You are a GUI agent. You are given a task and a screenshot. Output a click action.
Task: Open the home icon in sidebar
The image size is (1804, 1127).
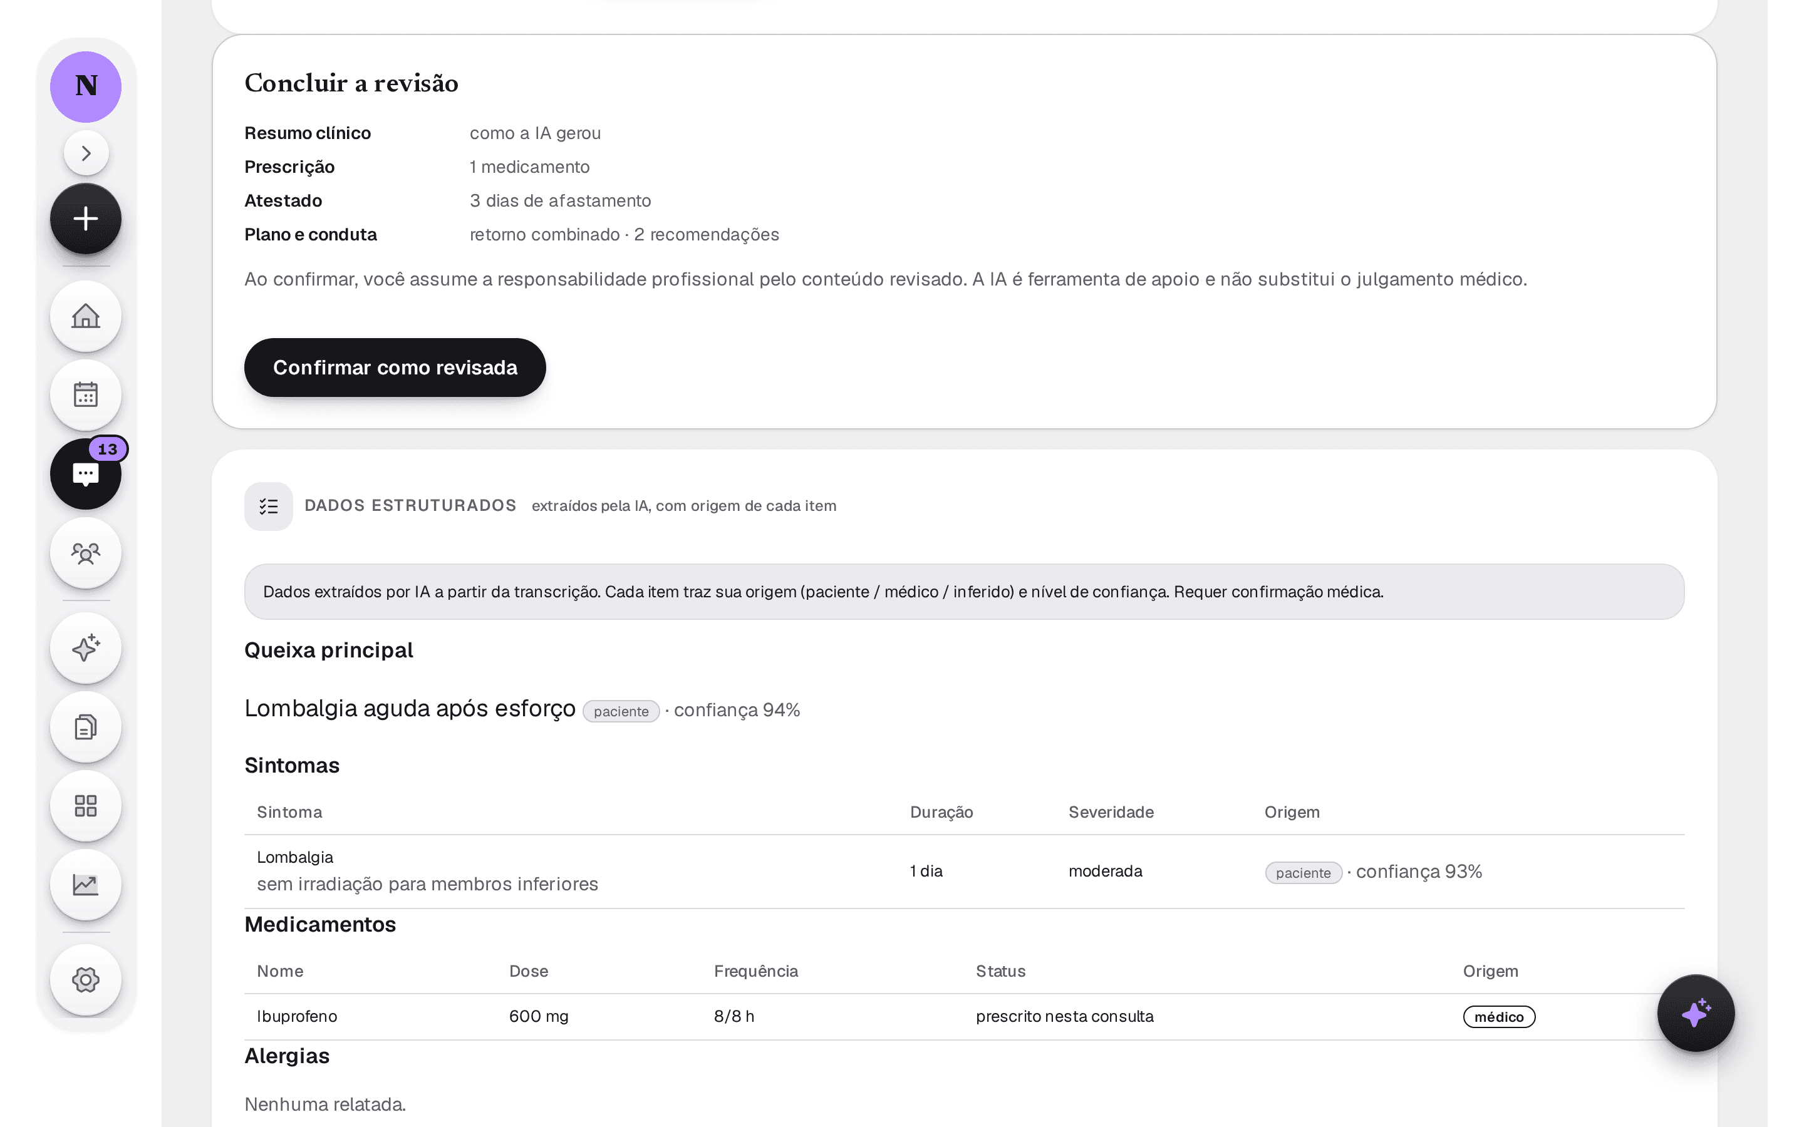tap(86, 316)
